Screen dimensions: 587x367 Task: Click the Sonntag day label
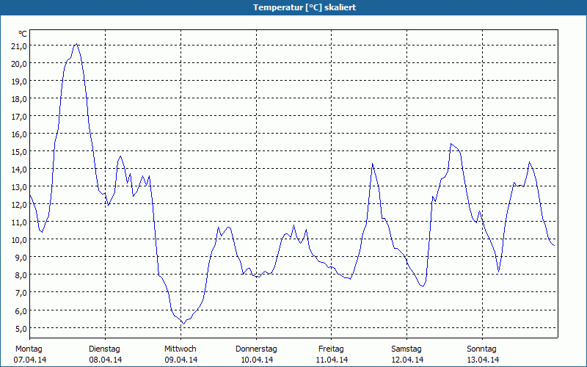point(481,349)
